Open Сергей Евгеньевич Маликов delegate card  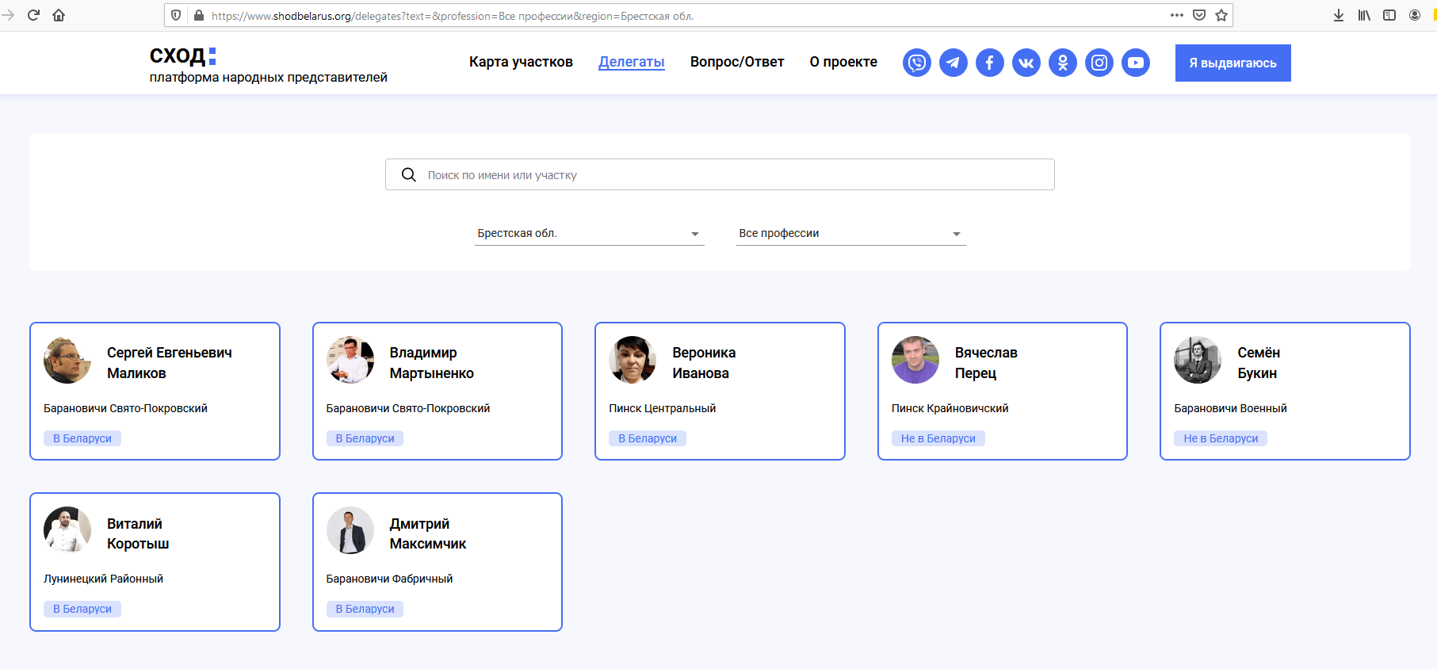click(x=155, y=391)
